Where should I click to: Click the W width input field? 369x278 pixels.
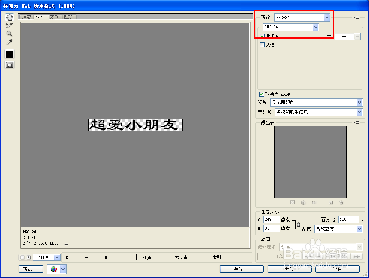(271, 219)
